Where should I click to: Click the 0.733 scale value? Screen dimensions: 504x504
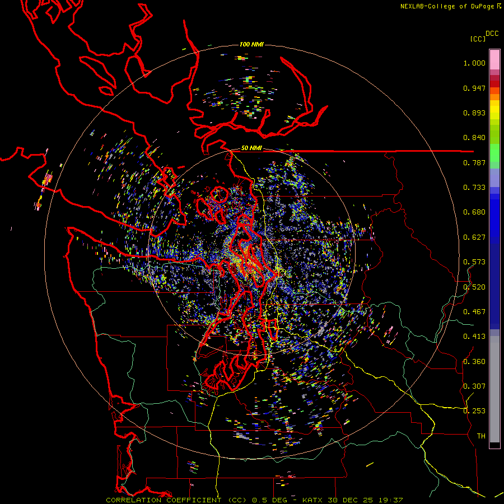(x=474, y=188)
